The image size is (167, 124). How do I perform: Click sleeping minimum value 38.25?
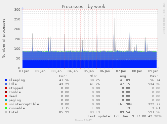tap(95, 80)
